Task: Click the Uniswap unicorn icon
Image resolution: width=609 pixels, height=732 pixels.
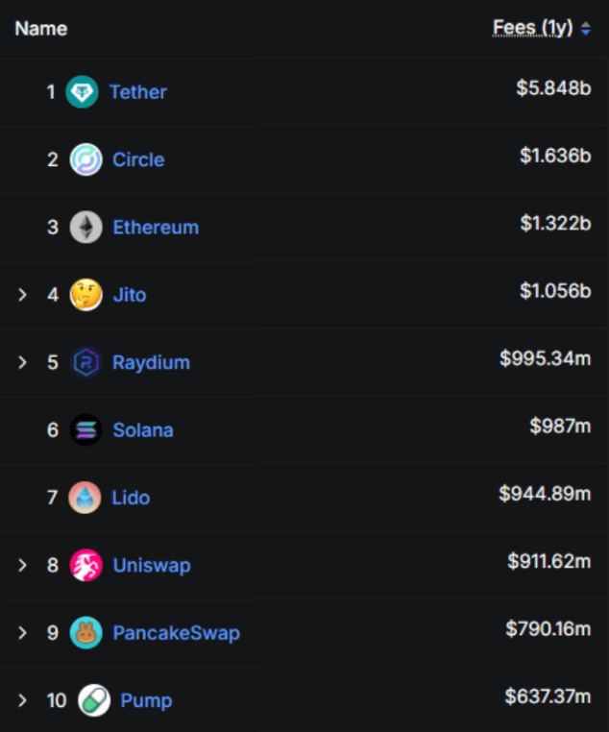Action: pos(85,565)
